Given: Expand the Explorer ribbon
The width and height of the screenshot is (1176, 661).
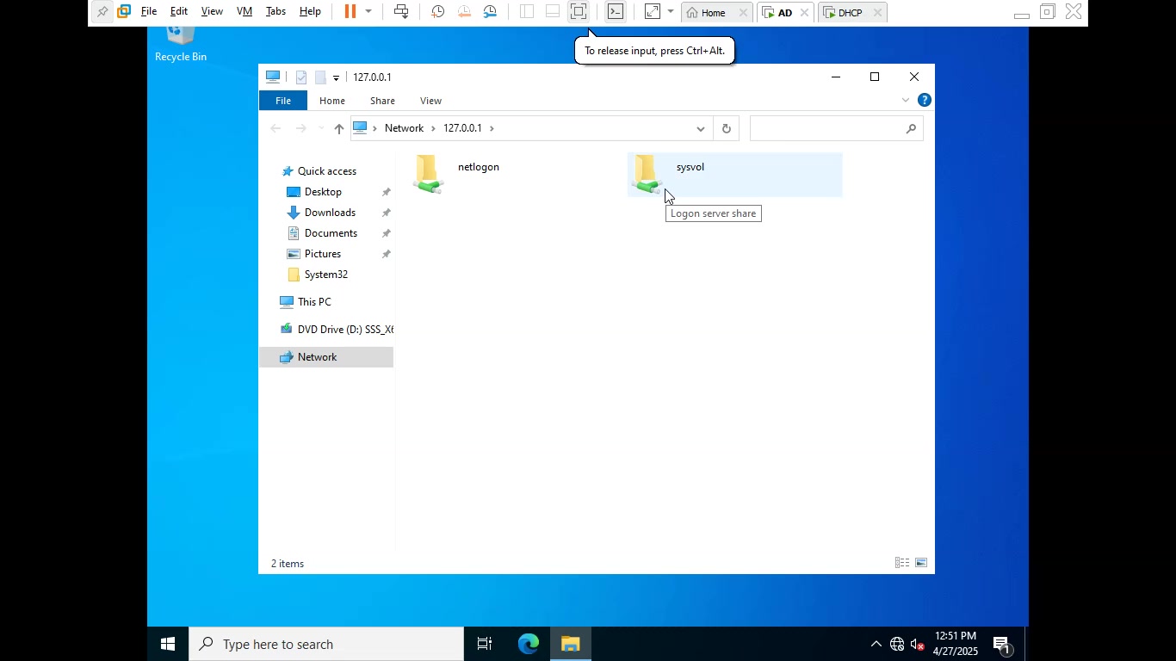Looking at the screenshot, I should tap(905, 101).
